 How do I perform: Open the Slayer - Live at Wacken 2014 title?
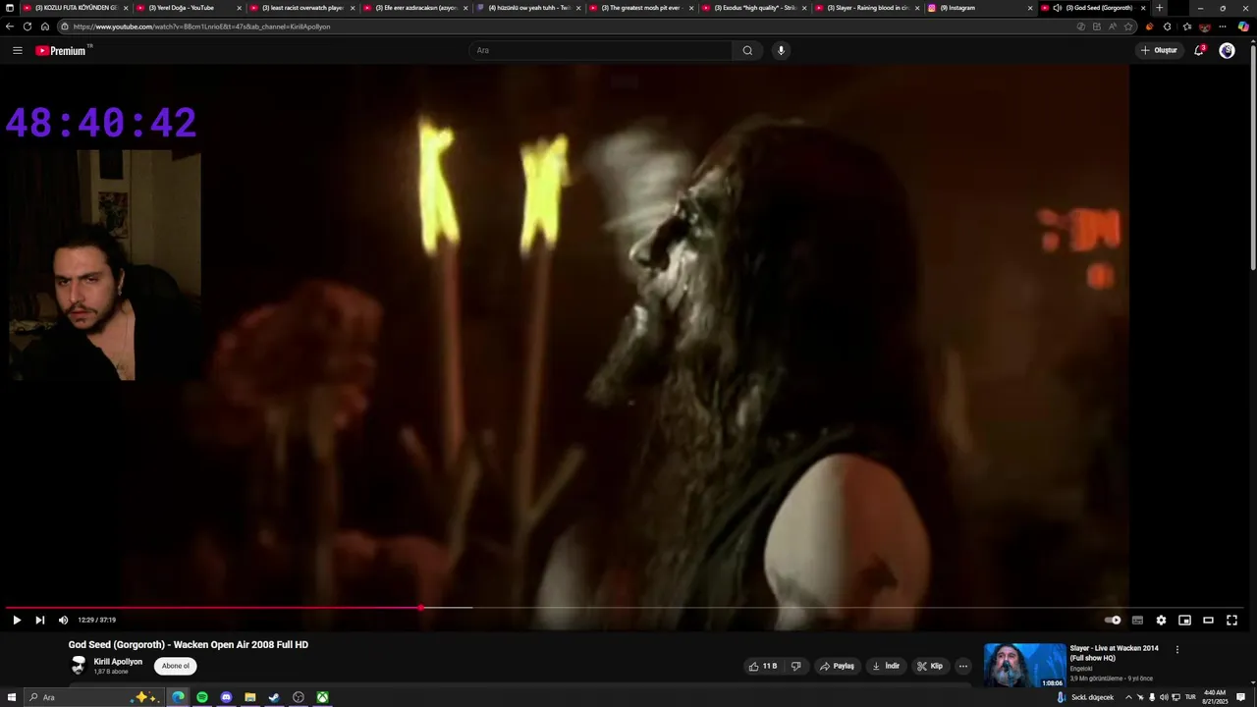(x=1114, y=653)
